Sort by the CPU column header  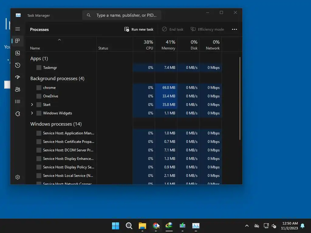pyautogui.click(x=144, y=45)
